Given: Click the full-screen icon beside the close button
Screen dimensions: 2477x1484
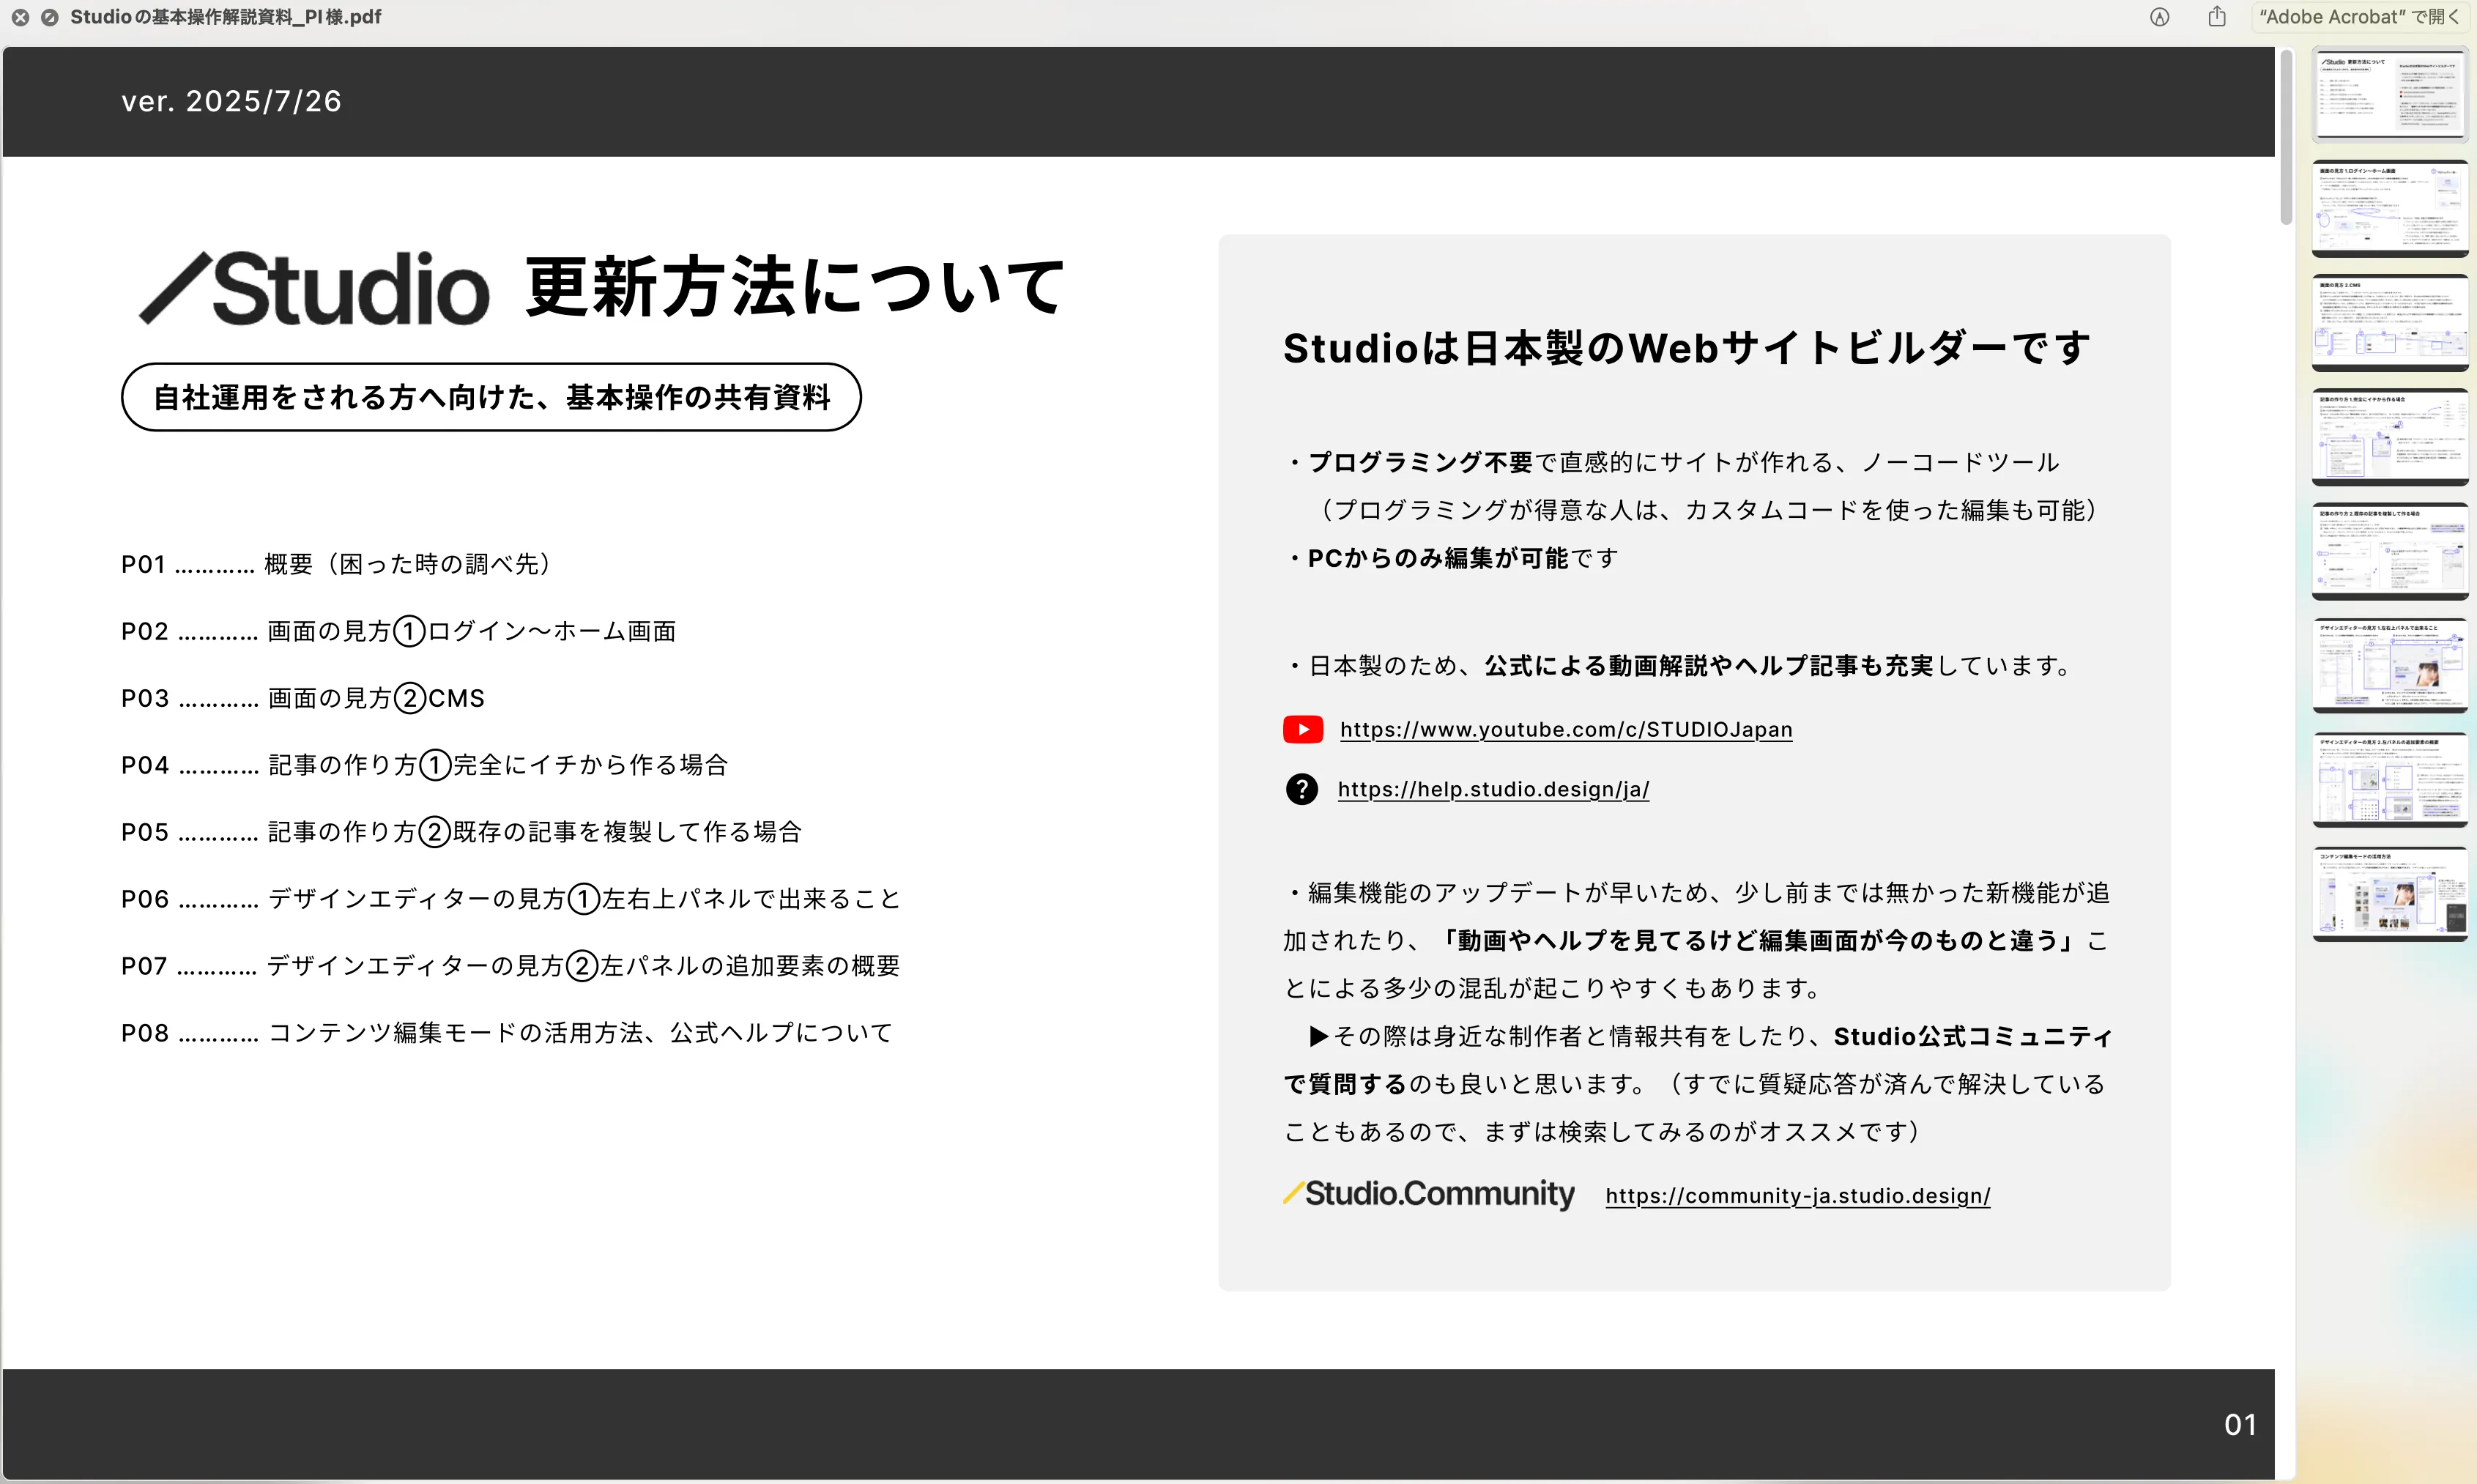Looking at the screenshot, I should pos(49,17).
